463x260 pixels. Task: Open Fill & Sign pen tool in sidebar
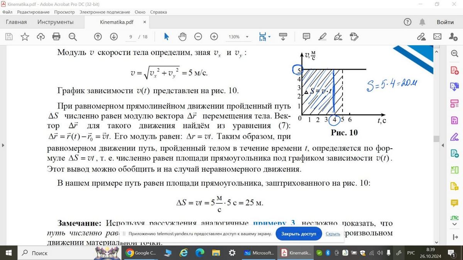455,137
